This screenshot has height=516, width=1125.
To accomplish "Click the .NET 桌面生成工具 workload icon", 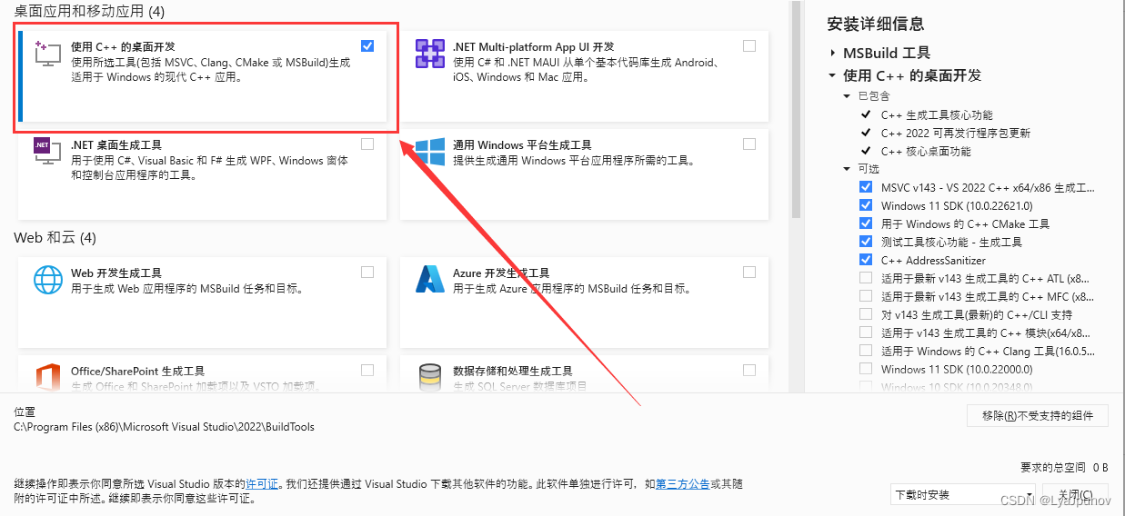I will point(47,151).
